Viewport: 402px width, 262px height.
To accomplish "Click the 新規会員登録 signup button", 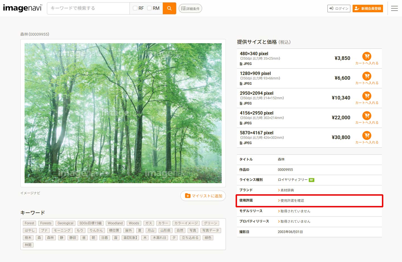I will 368,9.
